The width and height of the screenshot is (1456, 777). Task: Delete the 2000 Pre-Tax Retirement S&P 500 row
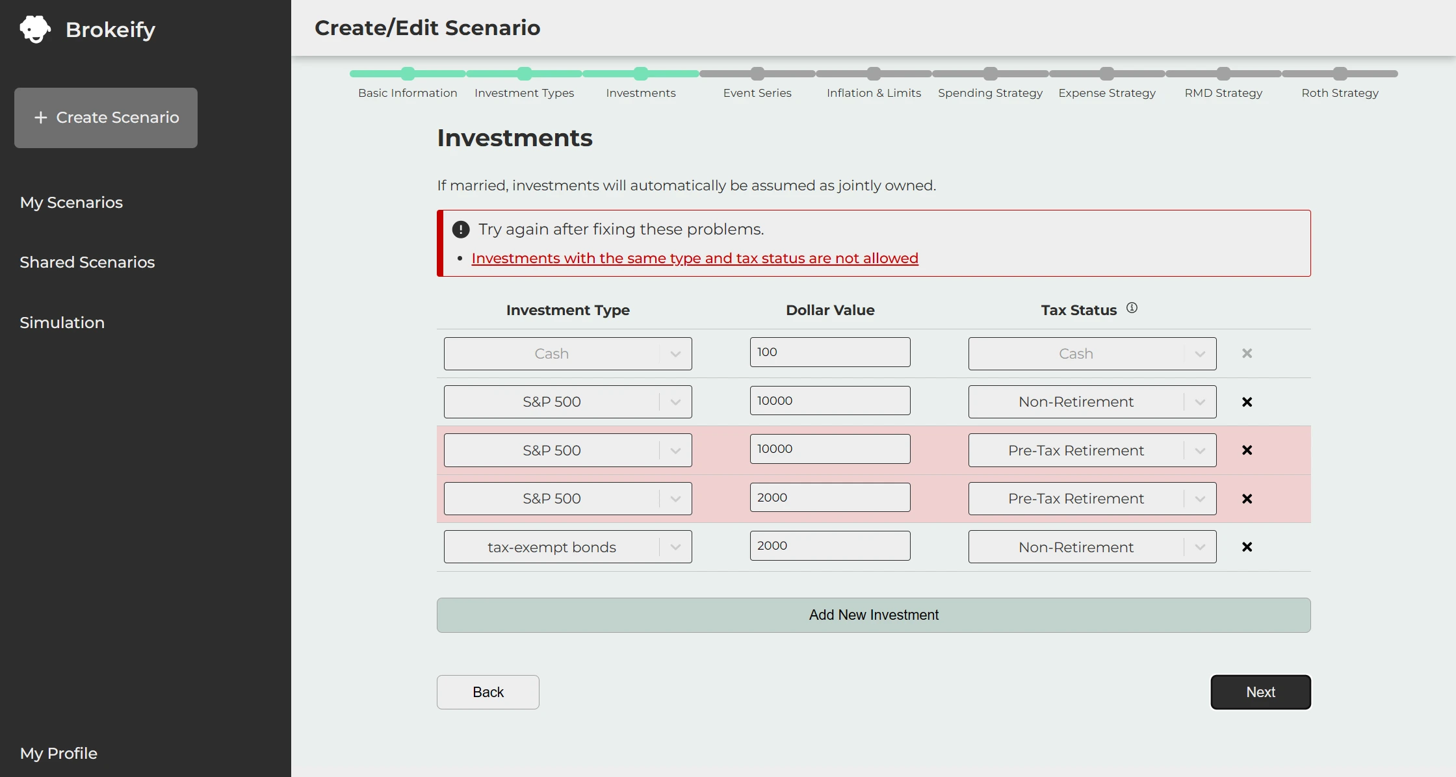click(x=1247, y=498)
